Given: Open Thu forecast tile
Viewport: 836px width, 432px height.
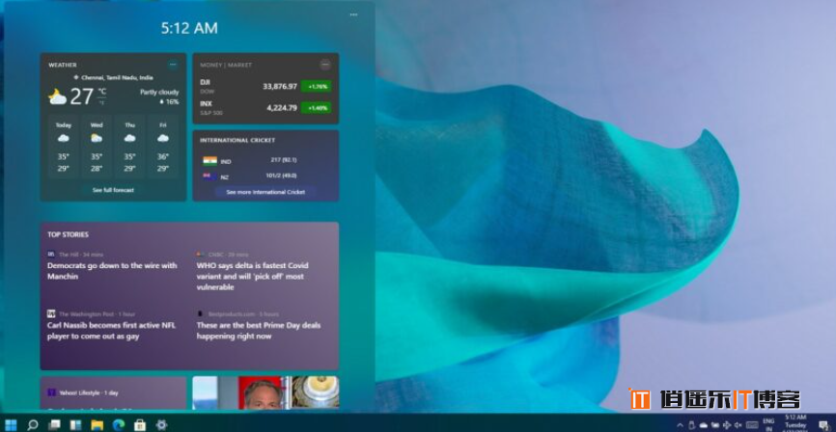Looking at the screenshot, I should [x=129, y=146].
